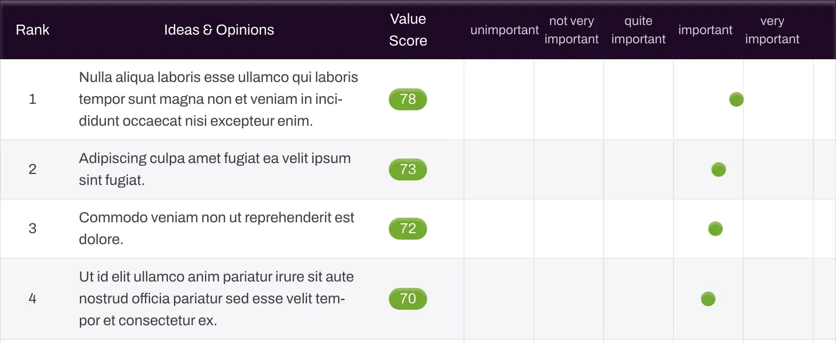This screenshot has width=836, height=343.
Task: Click the green importance dot in row 4
Action: click(708, 299)
